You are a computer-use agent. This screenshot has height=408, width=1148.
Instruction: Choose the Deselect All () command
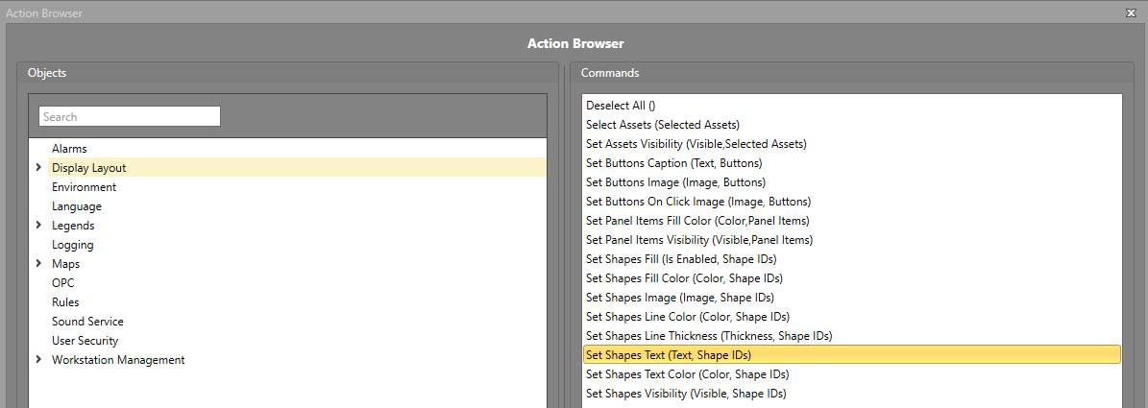(x=852, y=106)
